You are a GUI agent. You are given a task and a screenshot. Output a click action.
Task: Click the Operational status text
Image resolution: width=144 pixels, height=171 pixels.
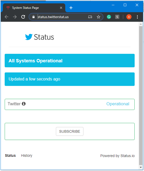tap(118, 104)
